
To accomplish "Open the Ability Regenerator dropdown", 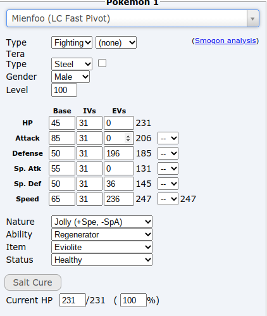I will 102,234.
